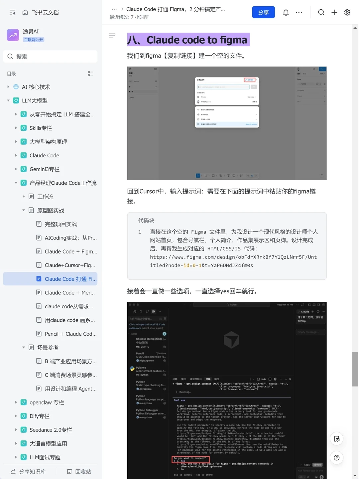Open the 大语言模型应用 tree item
Image resolution: width=359 pixels, height=479 pixels.
pyautogui.click(x=48, y=443)
